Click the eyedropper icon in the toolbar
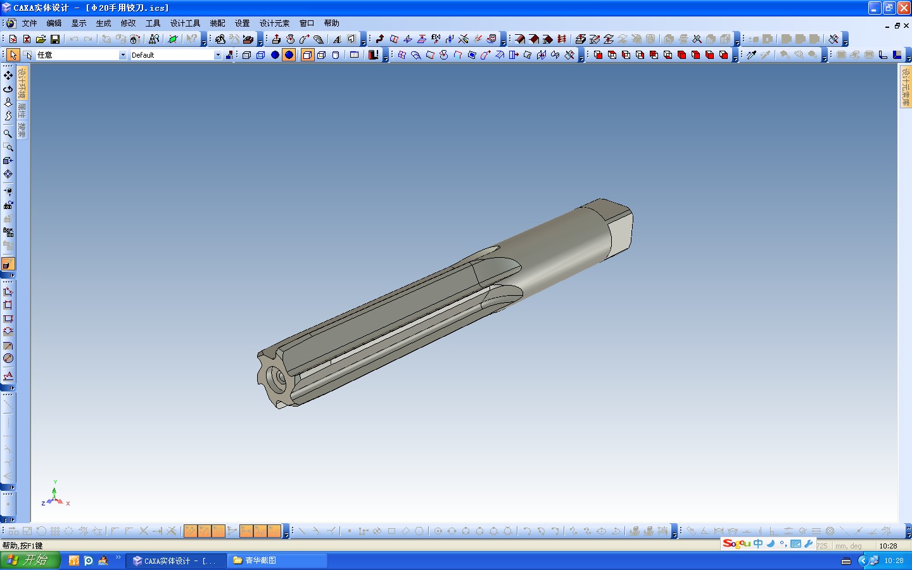Image resolution: width=912 pixels, height=570 pixels. [751, 55]
